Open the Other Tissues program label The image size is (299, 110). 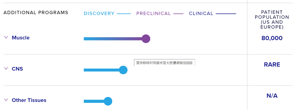pyautogui.click(x=29, y=100)
